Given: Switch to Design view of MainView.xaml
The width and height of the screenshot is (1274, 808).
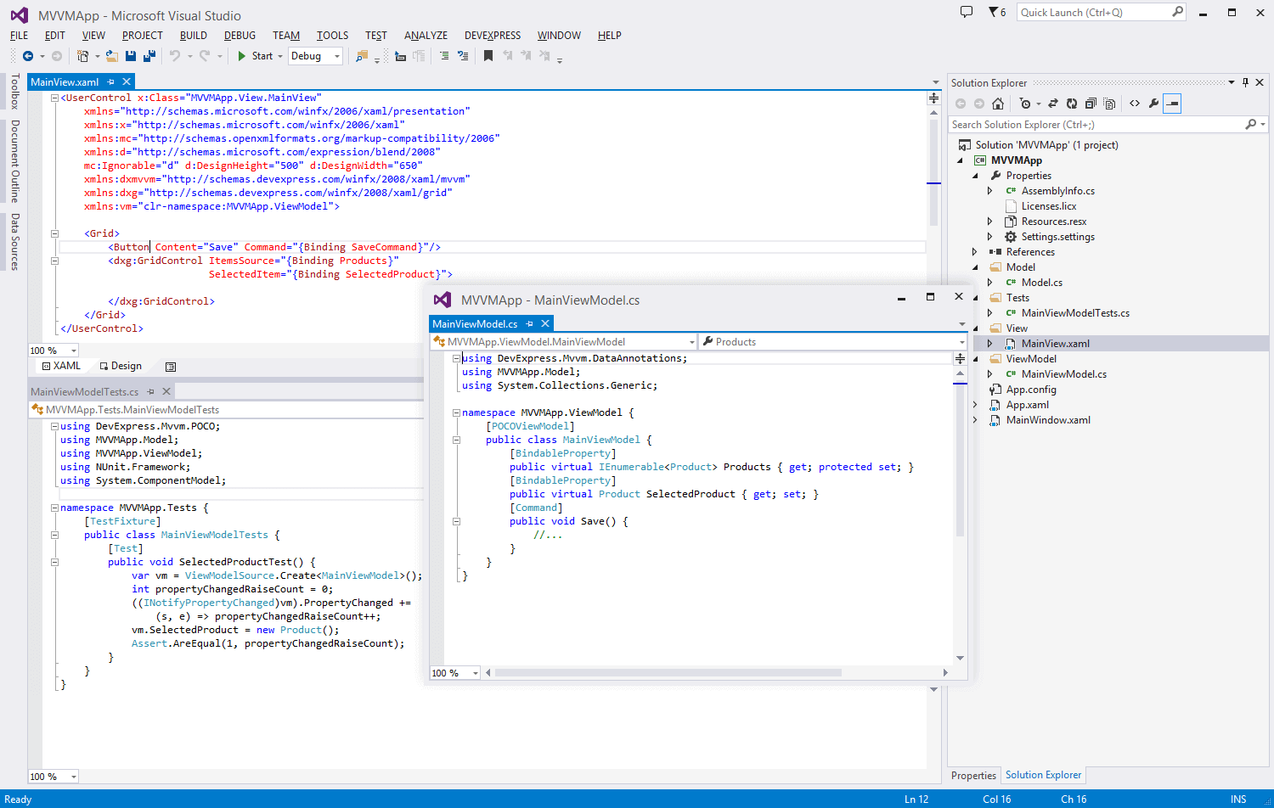Looking at the screenshot, I should click(x=121, y=367).
